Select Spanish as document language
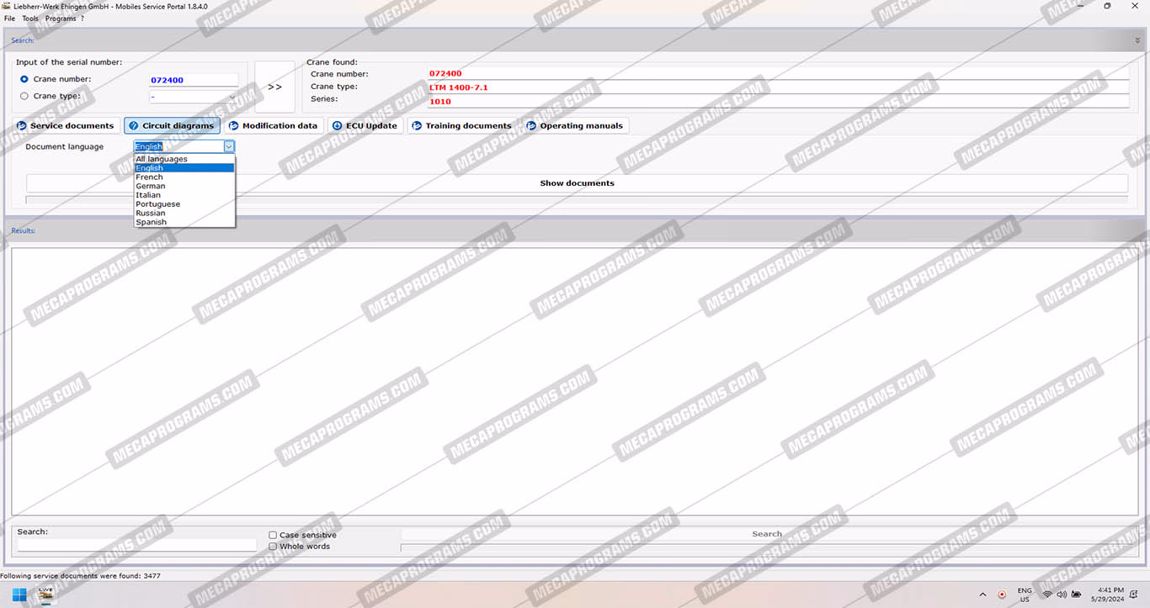The width and height of the screenshot is (1150, 608). (184, 222)
